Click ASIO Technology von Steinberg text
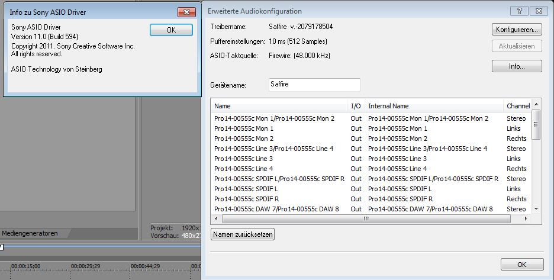The image size is (554, 280). point(57,69)
